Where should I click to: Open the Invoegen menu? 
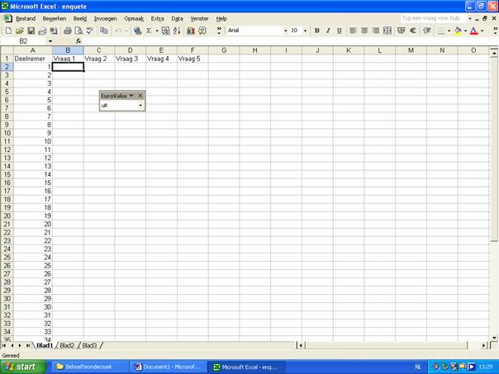pyautogui.click(x=106, y=19)
